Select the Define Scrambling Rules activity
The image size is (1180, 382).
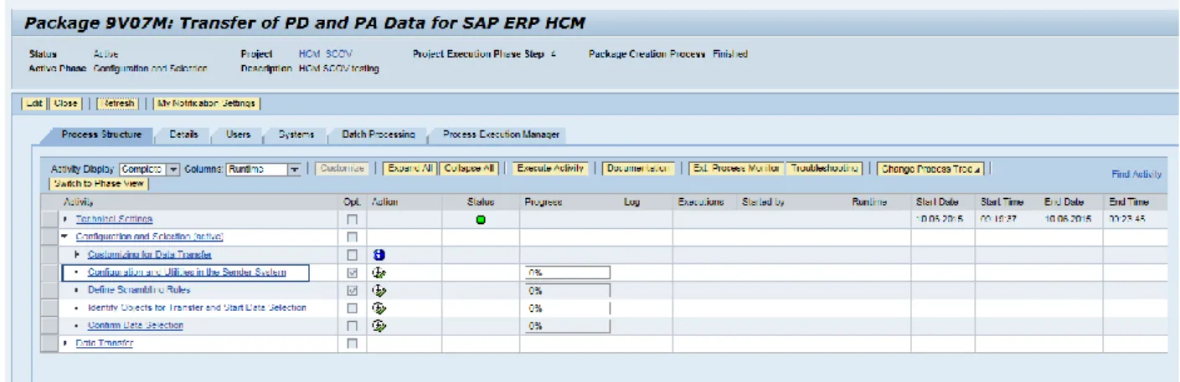[139, 290]
